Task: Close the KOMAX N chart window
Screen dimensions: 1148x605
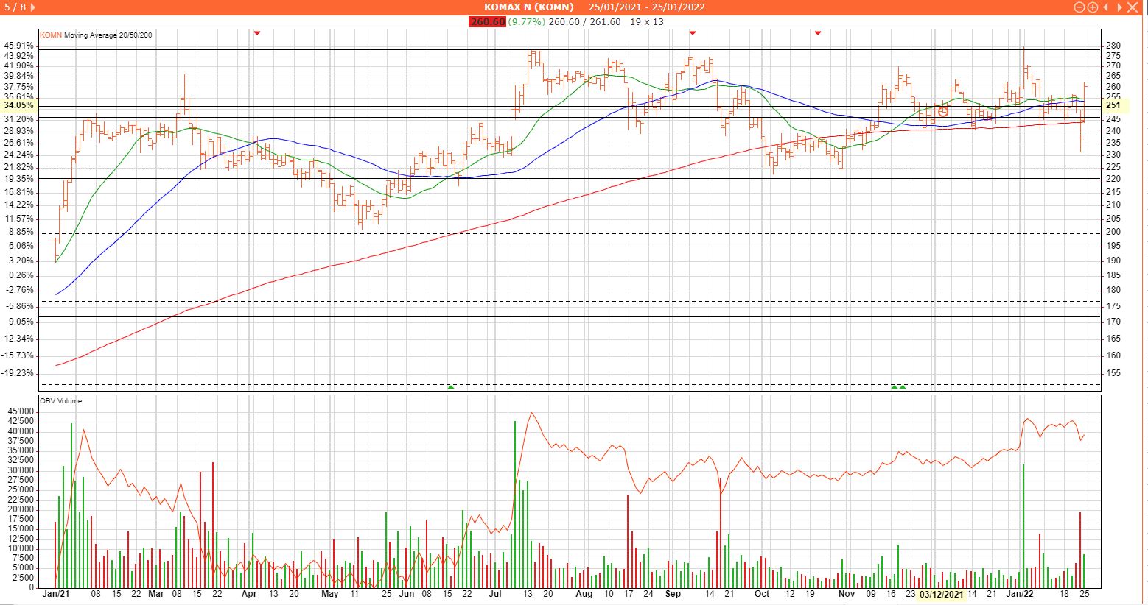Action: pos(1133,7)
